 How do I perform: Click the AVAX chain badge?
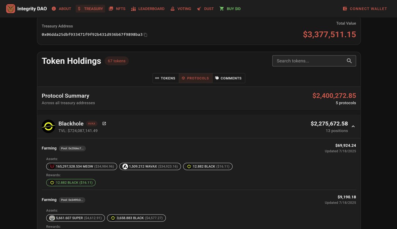92,123
